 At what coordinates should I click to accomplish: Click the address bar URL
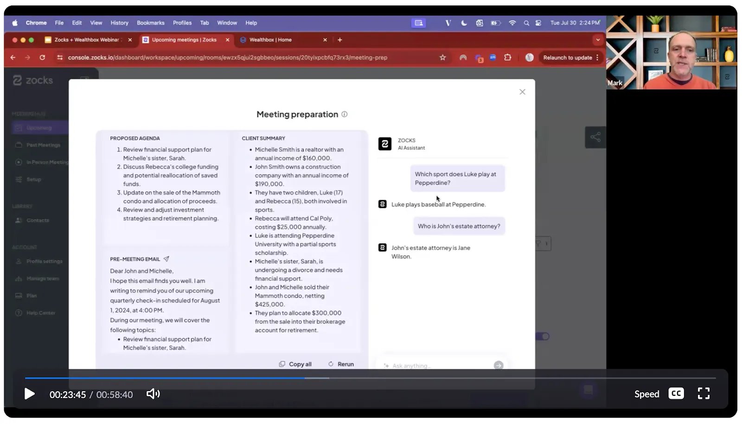coord(228,57)
